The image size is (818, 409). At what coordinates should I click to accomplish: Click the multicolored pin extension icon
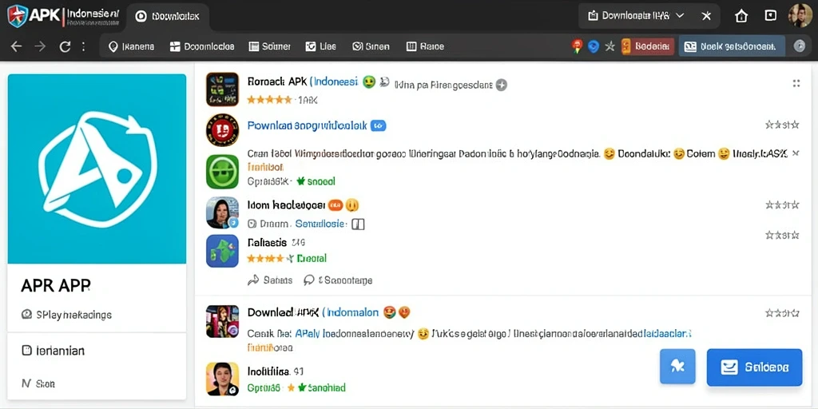pos(577,46)
